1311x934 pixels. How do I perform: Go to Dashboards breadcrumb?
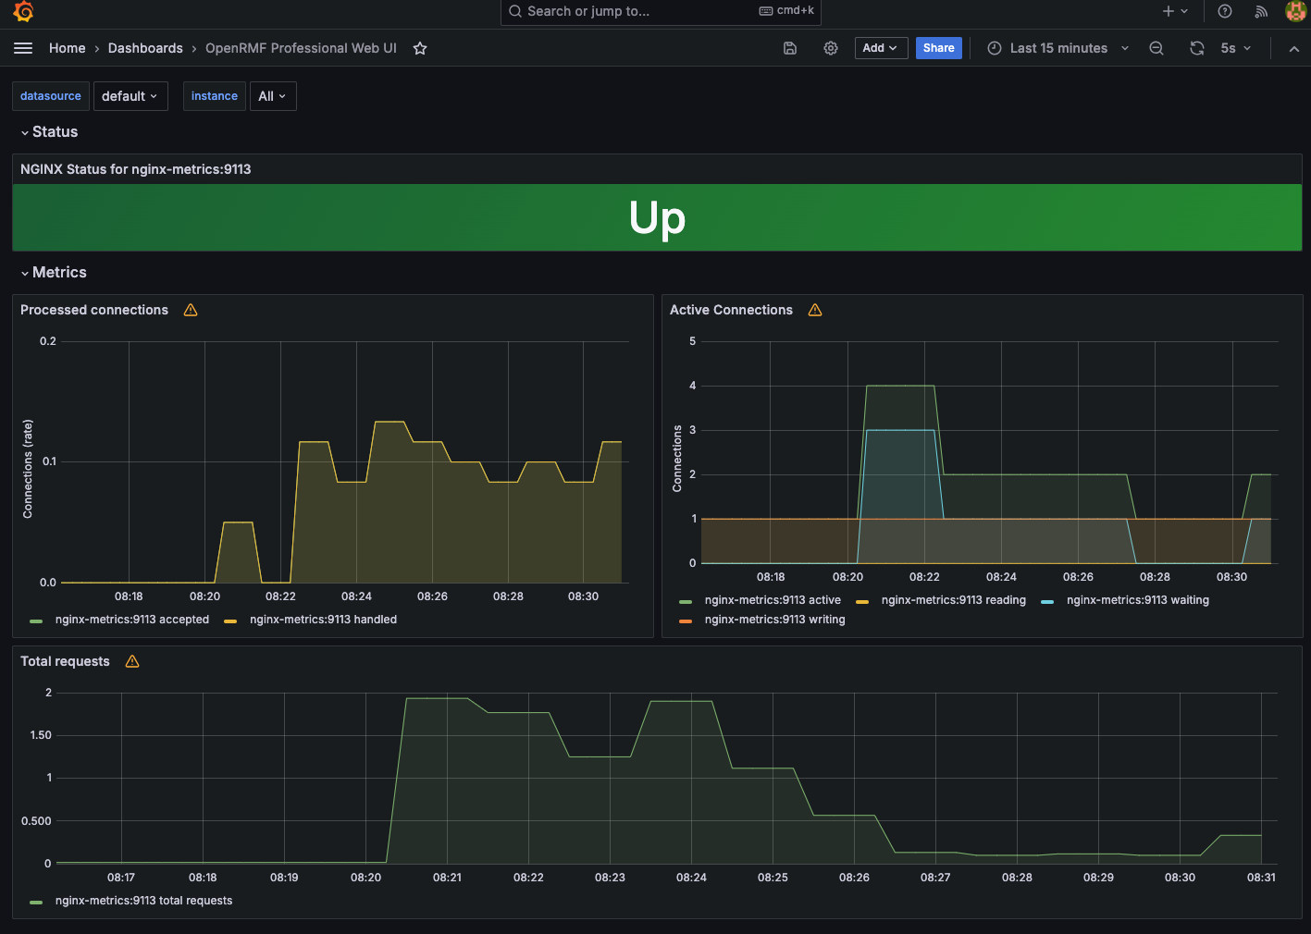coord(145,48)
